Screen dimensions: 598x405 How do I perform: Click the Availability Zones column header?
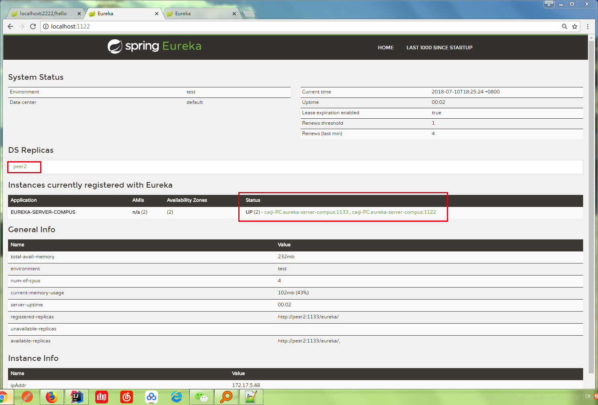(187, 200)
